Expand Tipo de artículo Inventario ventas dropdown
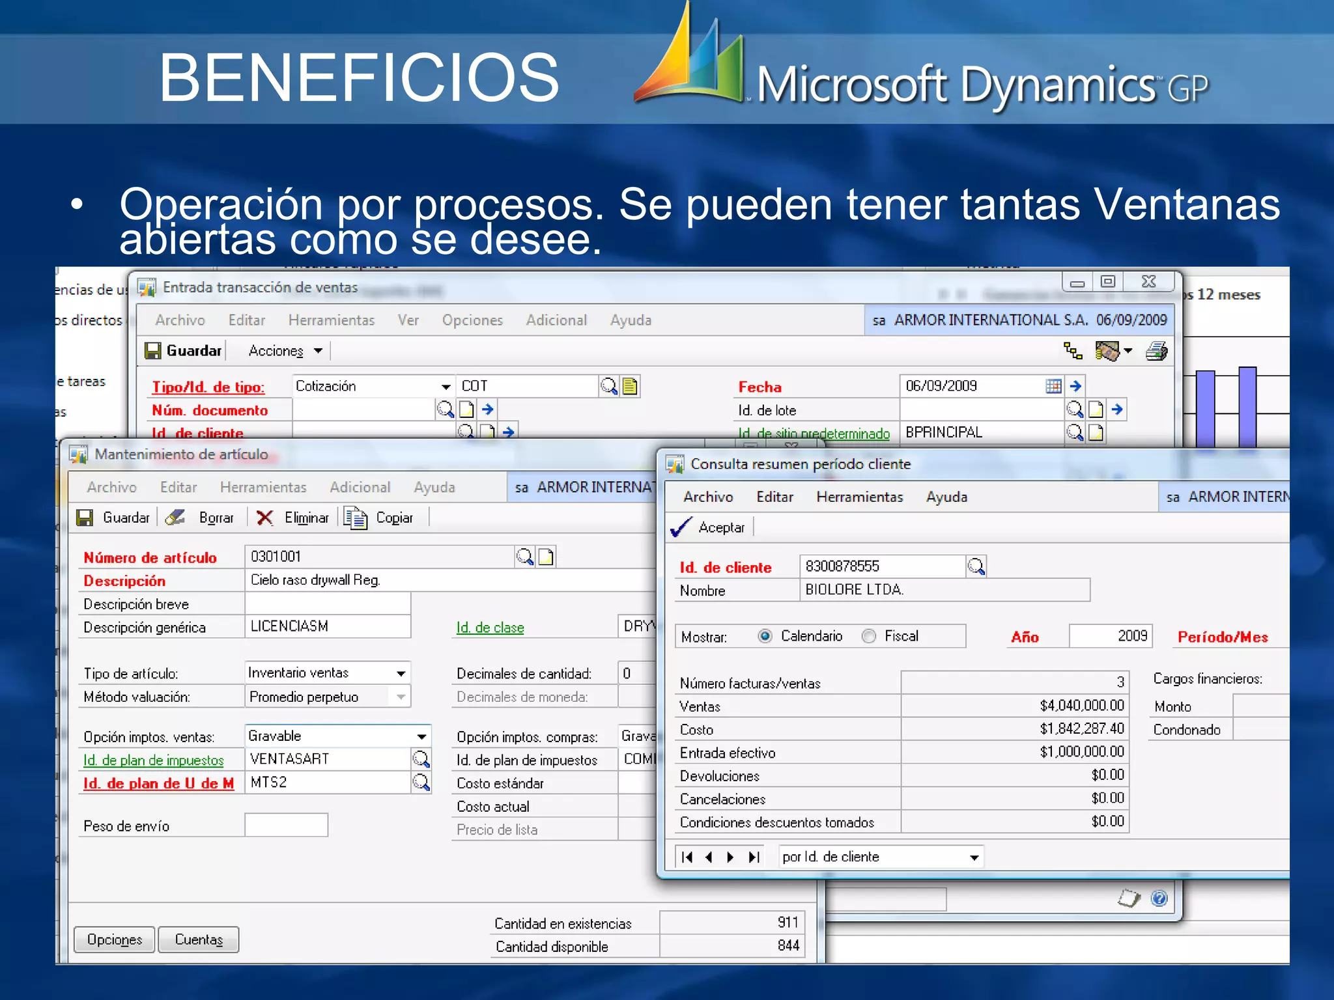The image size is (1334, 1000). point(401,673)
